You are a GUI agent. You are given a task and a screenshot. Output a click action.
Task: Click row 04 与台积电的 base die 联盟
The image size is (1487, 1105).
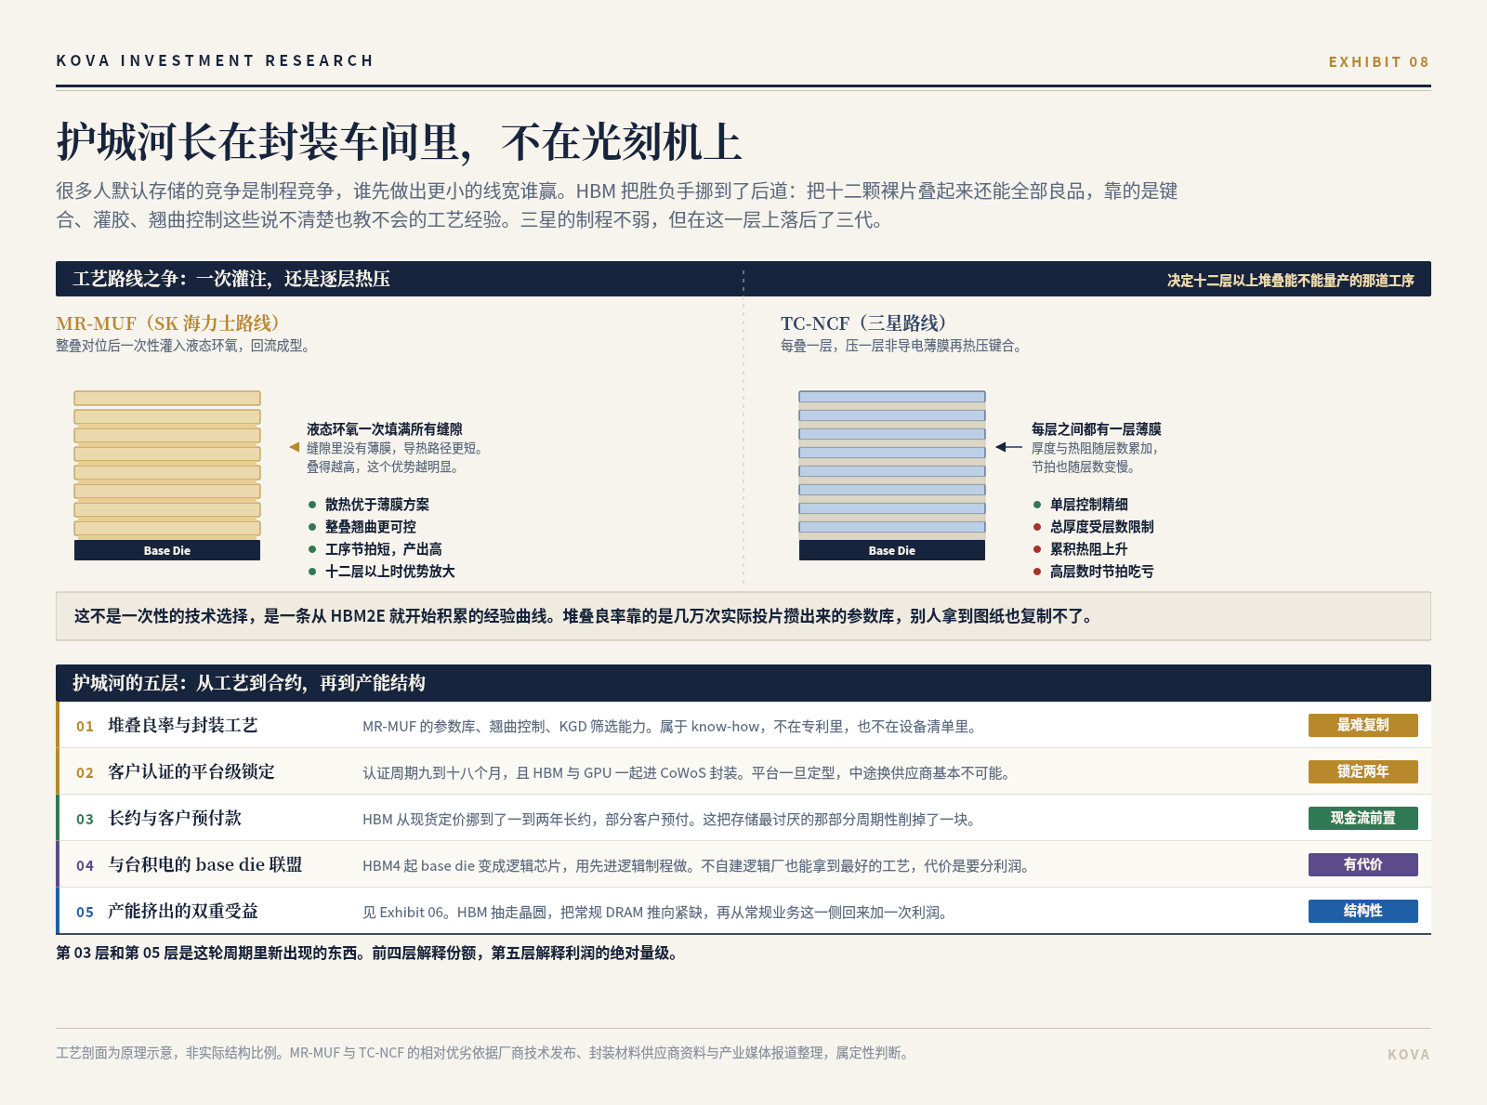pyautogui.click(x=743, y=864)
